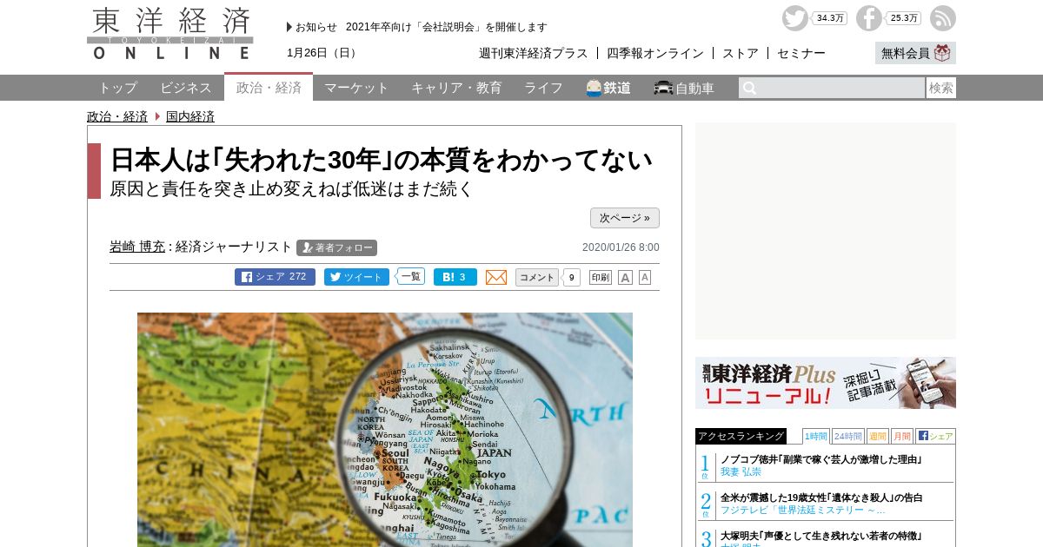The image size is (1043, 547).
Task: Click the 次ページ next page button
Action: pos(625,218)
